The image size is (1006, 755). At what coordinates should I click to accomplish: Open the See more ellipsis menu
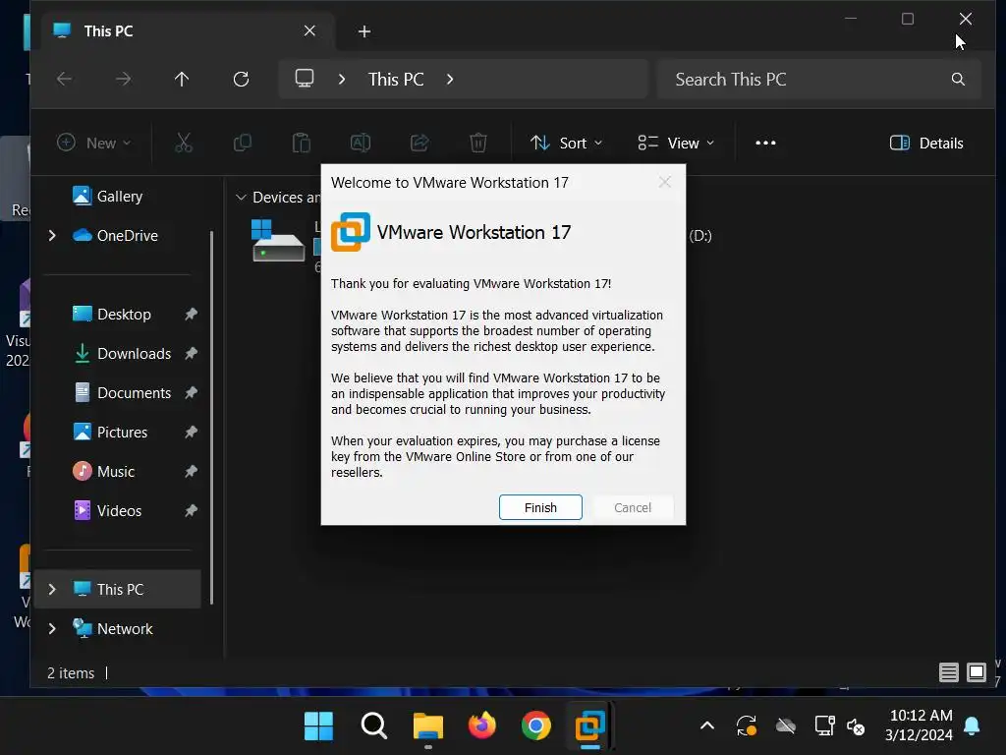click(x=765, y=143)
